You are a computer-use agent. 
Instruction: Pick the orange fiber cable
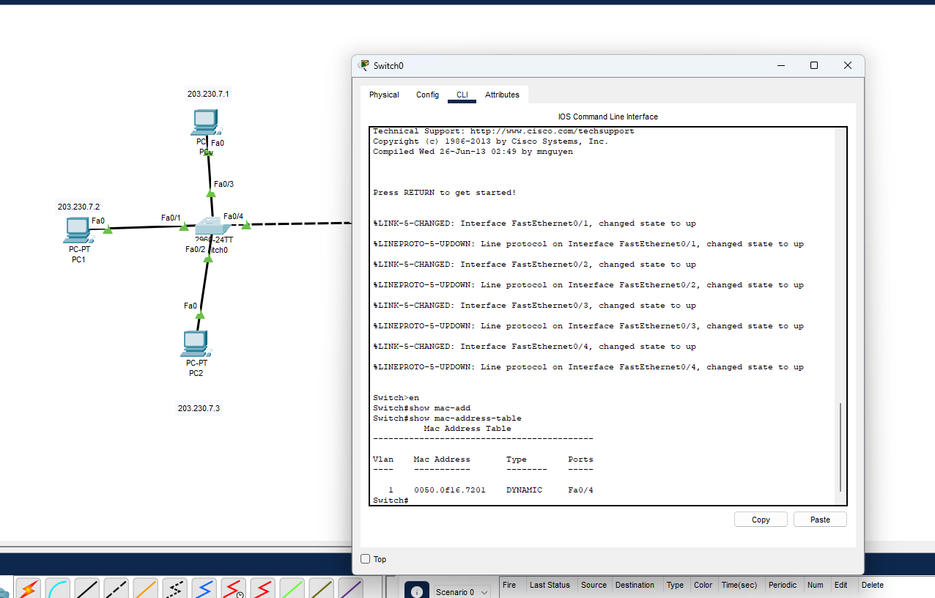pyautogui.click(x=145, y=588)
